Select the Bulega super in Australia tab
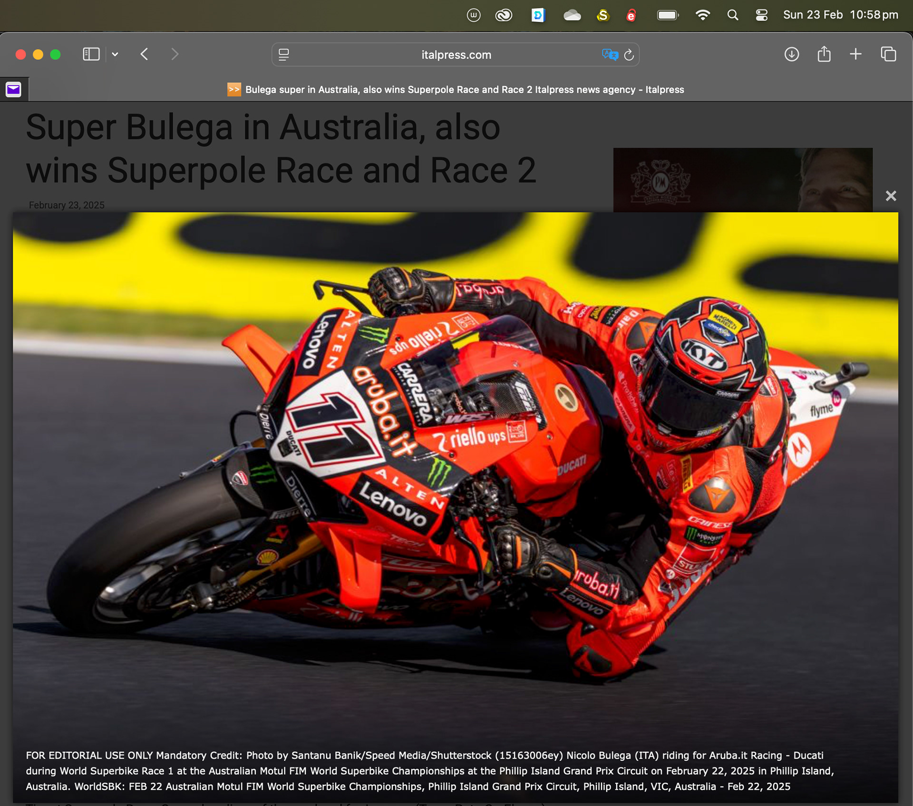Viewport: 913px width, 806px height. coord(456,89)
